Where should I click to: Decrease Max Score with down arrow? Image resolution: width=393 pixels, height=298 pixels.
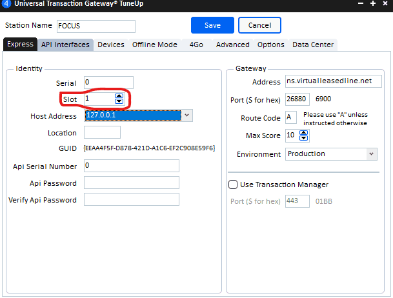point(305,138)
